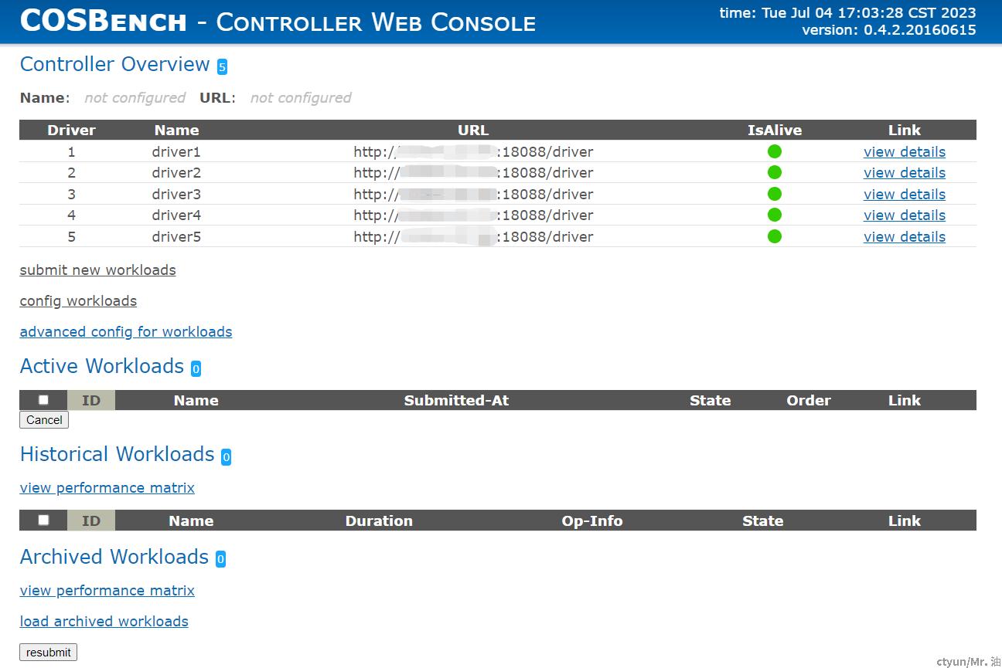
Task: Open advanced config for workloads
Action: [126, 331]
